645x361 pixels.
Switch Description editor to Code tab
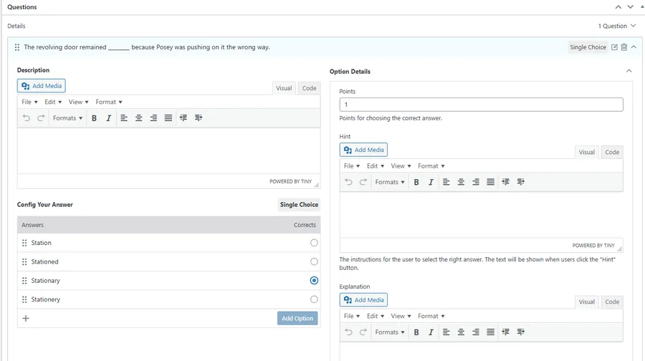(309, 88)
